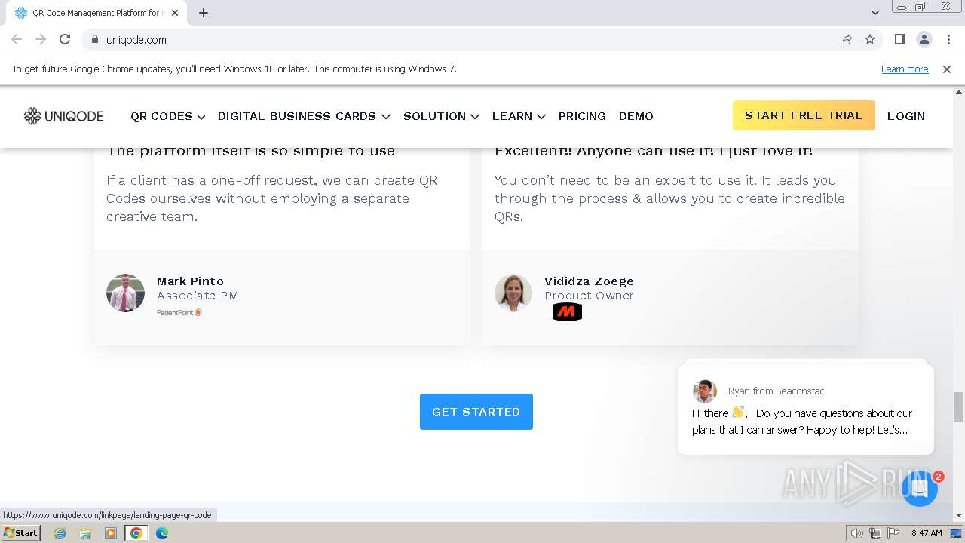965x543 pixels.
Task: Click the LOGIN link
Action: pyautogui.click(x=905, y=116)
